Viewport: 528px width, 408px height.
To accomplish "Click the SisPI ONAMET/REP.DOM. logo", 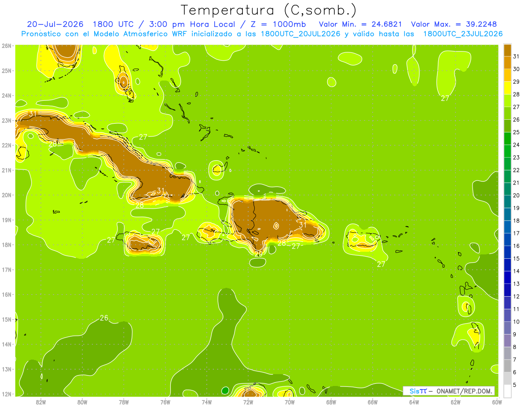I will (x=448, y=391).
